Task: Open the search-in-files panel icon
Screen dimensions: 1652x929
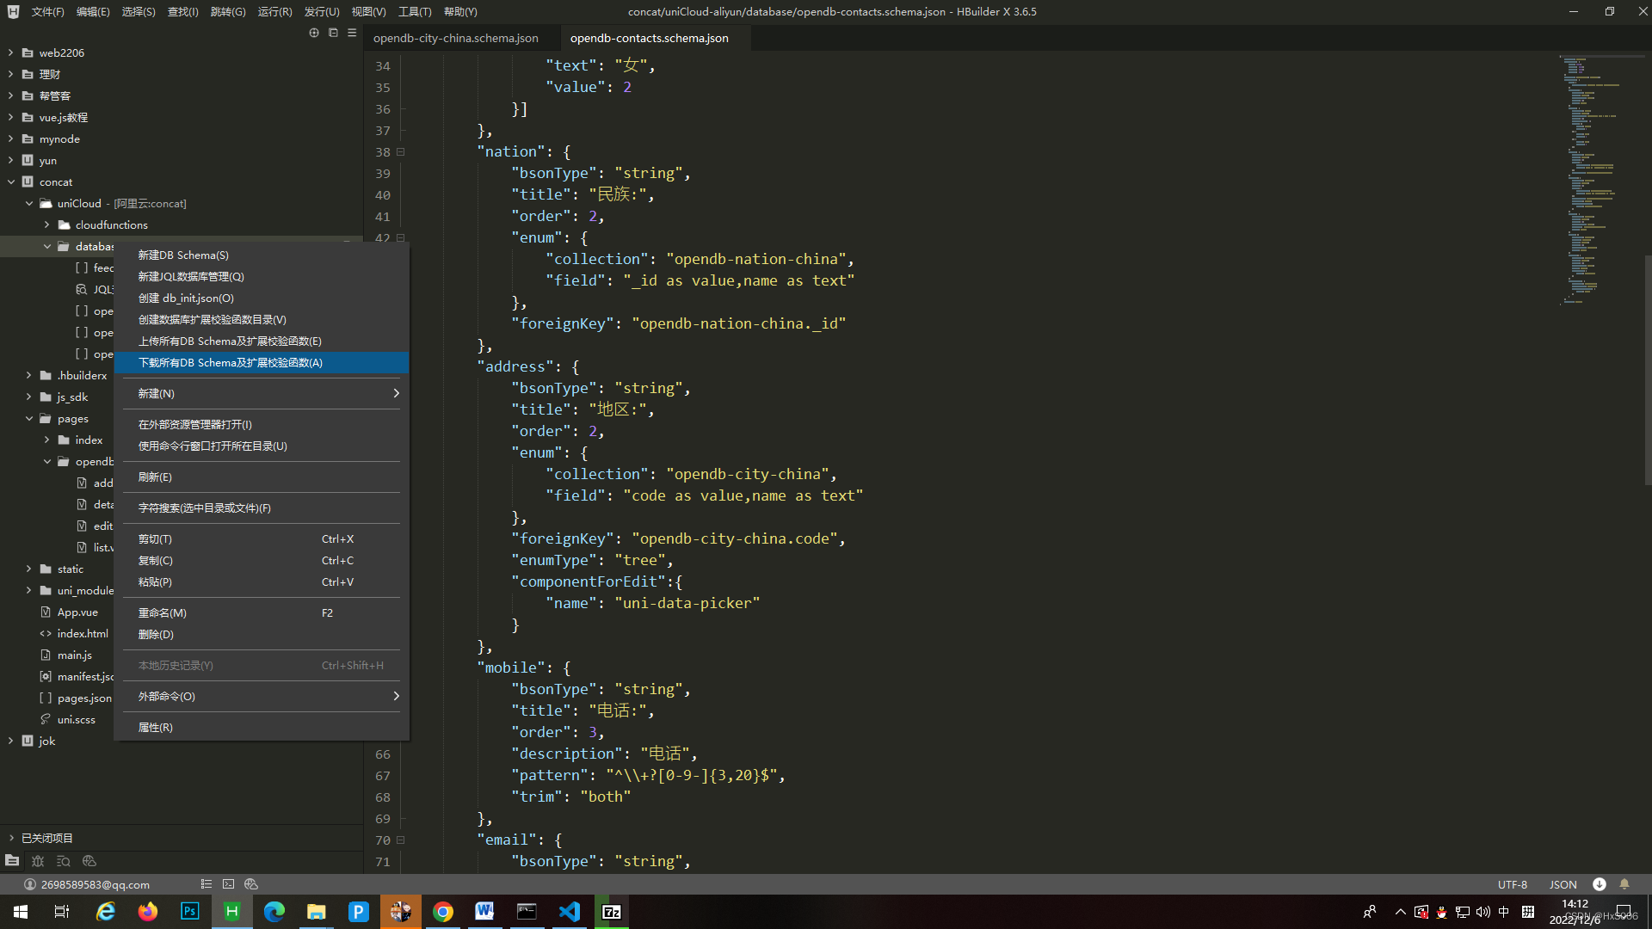Action: 64,861
